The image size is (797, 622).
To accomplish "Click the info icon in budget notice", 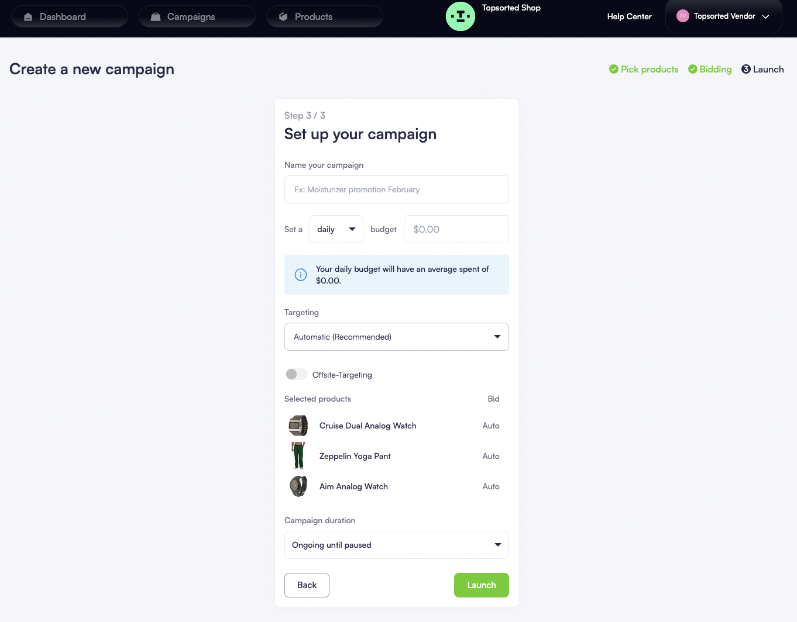I will pos(301,275).
